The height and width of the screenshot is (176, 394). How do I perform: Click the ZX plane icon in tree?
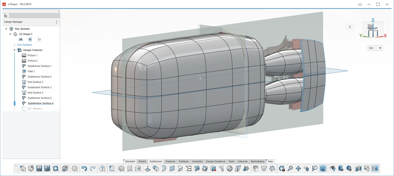[x=39, y=39]
